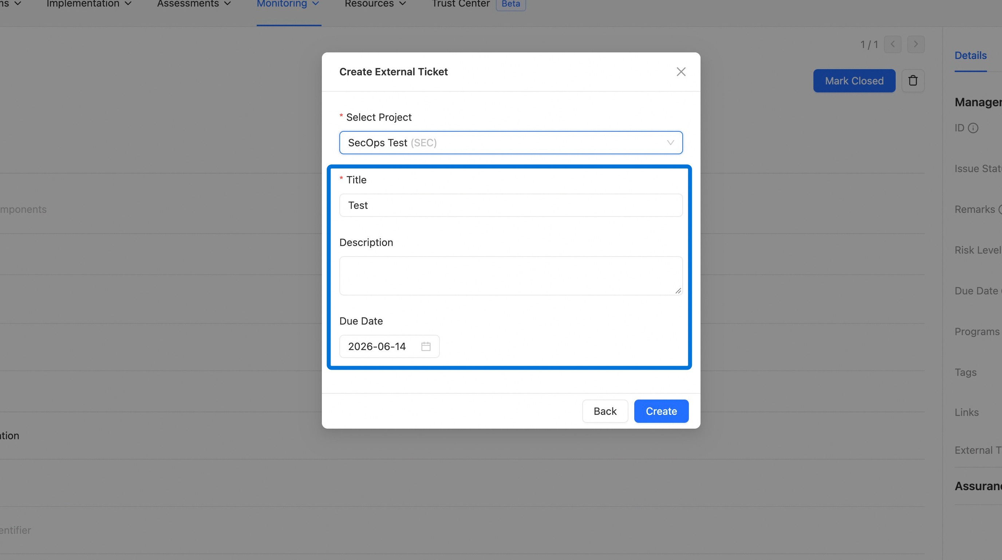Click the Programs label in details panel
The image size is (1002, 560).
tap(977, 331)
